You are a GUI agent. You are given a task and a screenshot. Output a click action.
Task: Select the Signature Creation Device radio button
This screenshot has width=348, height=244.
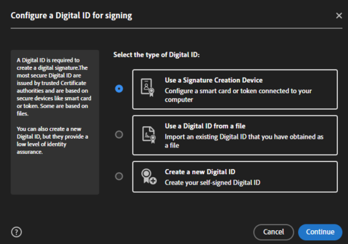(x=119, y=89)
